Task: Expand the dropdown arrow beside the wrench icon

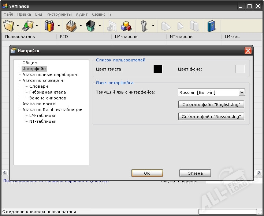Action: pos(153,26)
